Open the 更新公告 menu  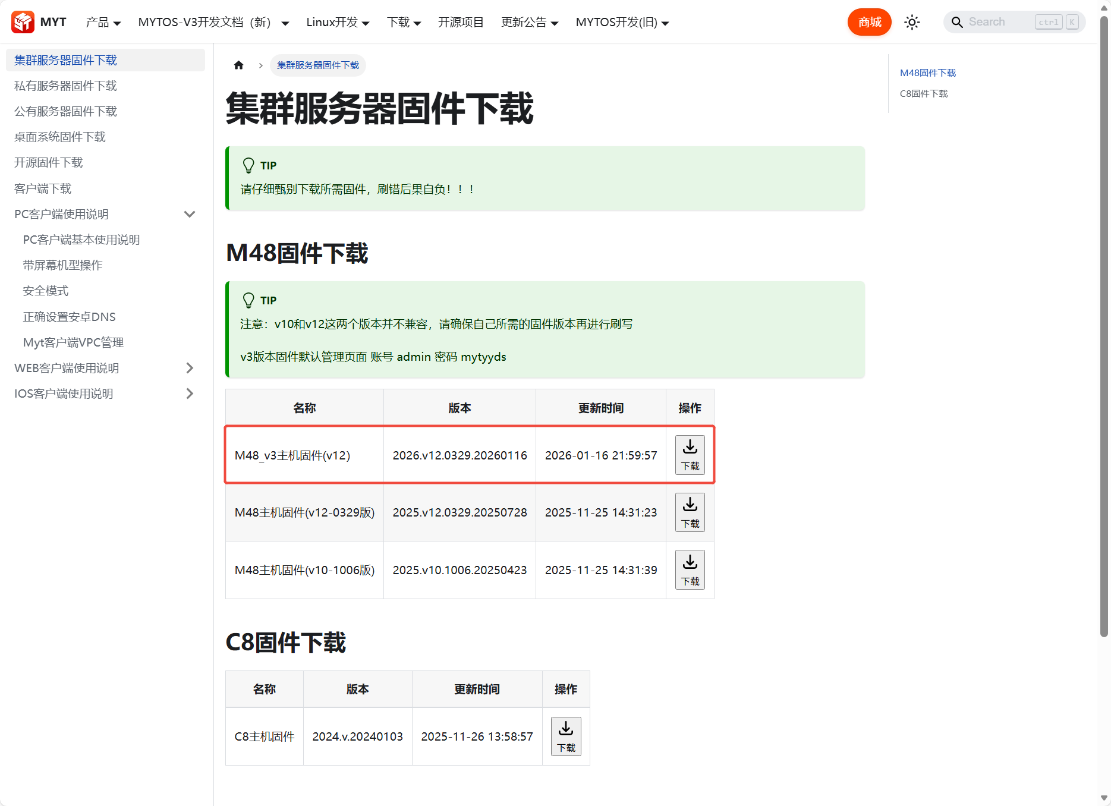529,23
